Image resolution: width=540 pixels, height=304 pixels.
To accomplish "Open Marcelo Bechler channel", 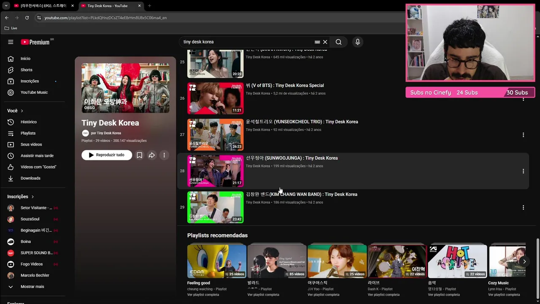I will pyautogui.click(x=33, y=275).
